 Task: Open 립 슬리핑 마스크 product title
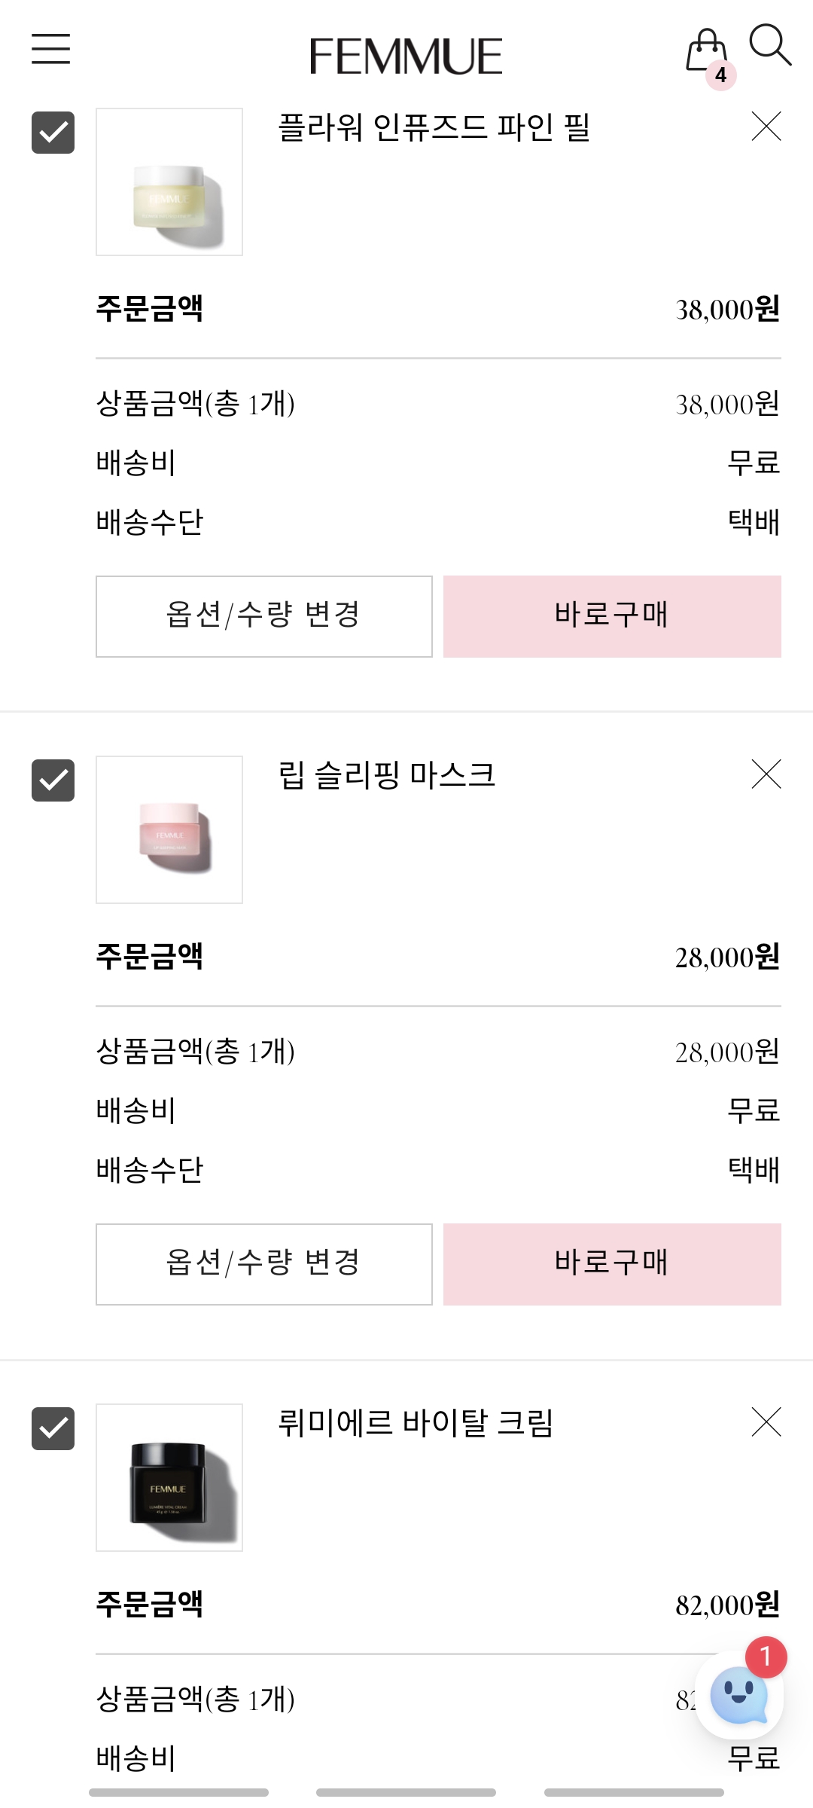387,775
